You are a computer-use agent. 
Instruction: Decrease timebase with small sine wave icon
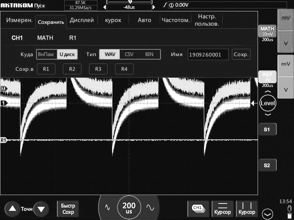107,207
